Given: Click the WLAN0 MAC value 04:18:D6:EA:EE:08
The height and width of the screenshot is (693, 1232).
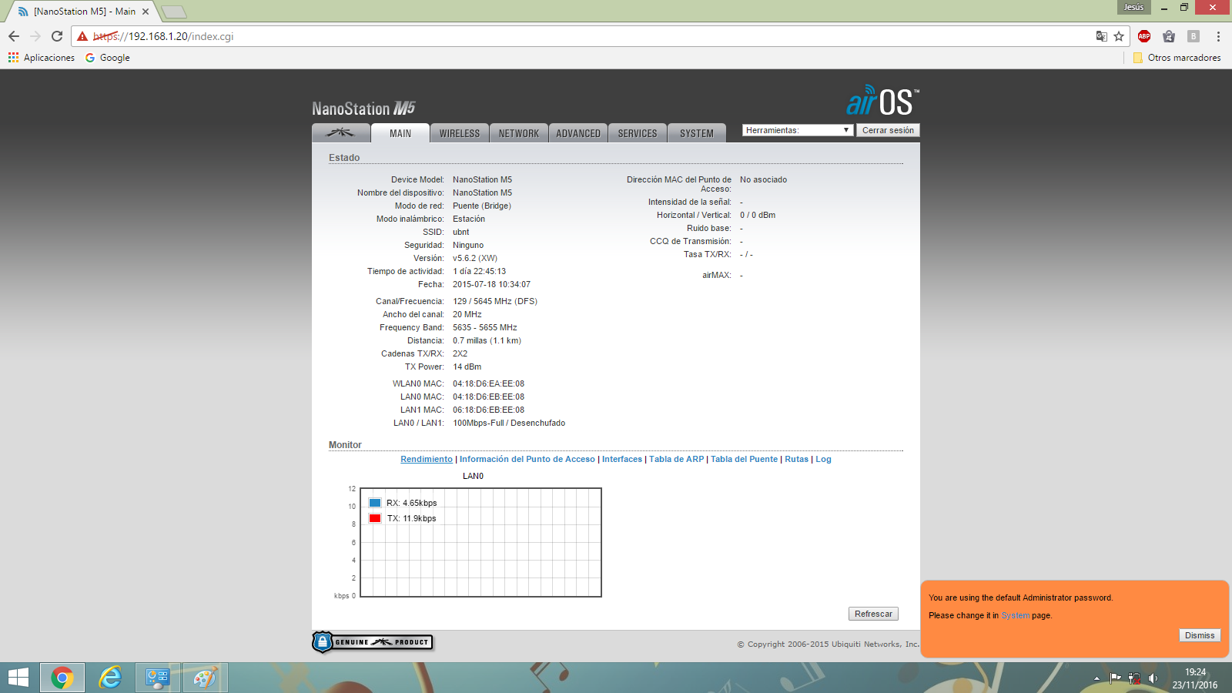Looking at the screenshot, I should click(x=488, y=383).
